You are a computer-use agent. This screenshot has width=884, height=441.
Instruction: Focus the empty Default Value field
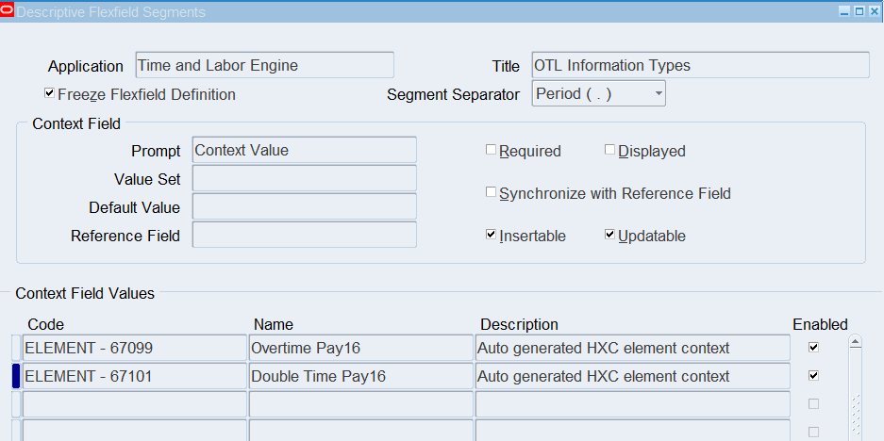(x=304, y=206)
